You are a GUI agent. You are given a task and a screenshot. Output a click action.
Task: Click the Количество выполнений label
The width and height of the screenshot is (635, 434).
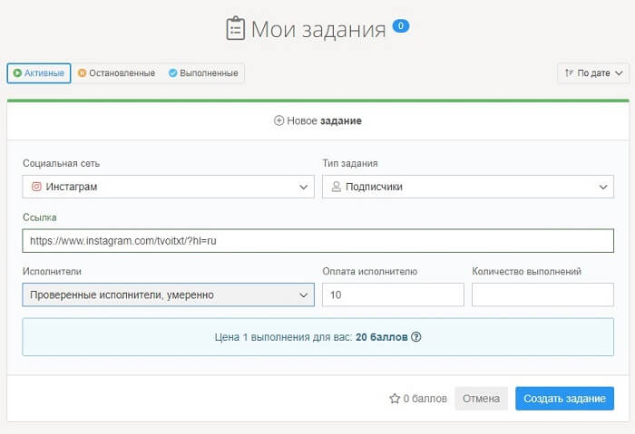pyautogui.click(x=526, y=272)
